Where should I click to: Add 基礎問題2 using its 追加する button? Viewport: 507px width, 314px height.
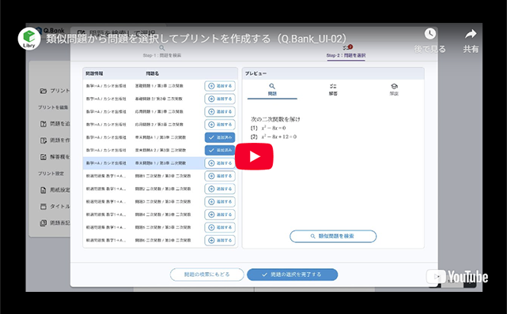pyautogui.click(x=220, y=99)
